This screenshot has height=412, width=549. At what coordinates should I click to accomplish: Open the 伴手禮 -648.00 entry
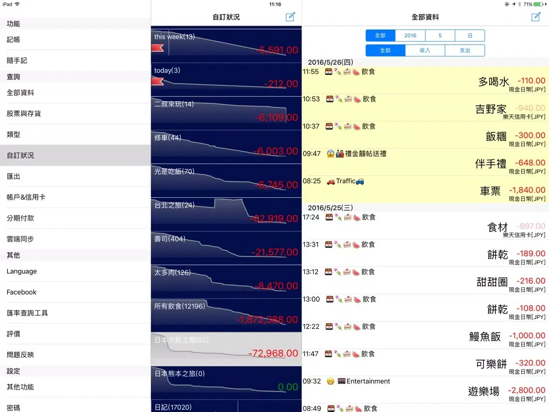pos(425,162)
